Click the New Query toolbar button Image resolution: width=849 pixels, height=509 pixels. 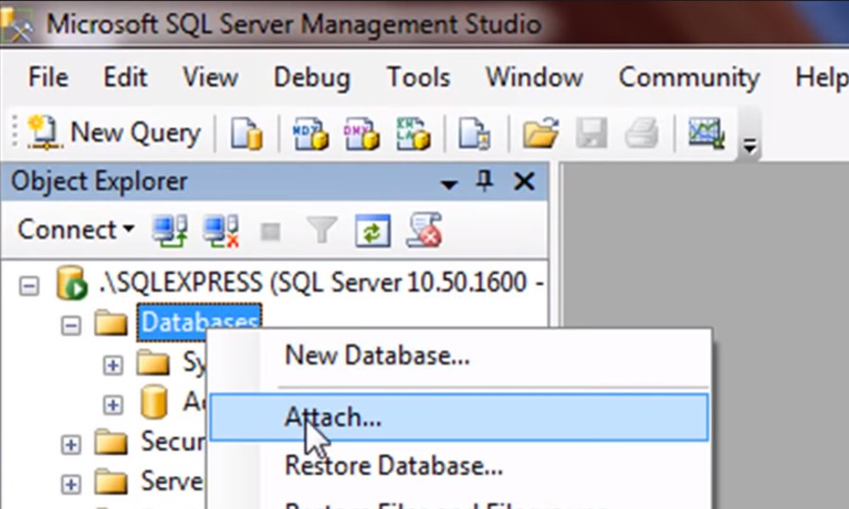114,133
